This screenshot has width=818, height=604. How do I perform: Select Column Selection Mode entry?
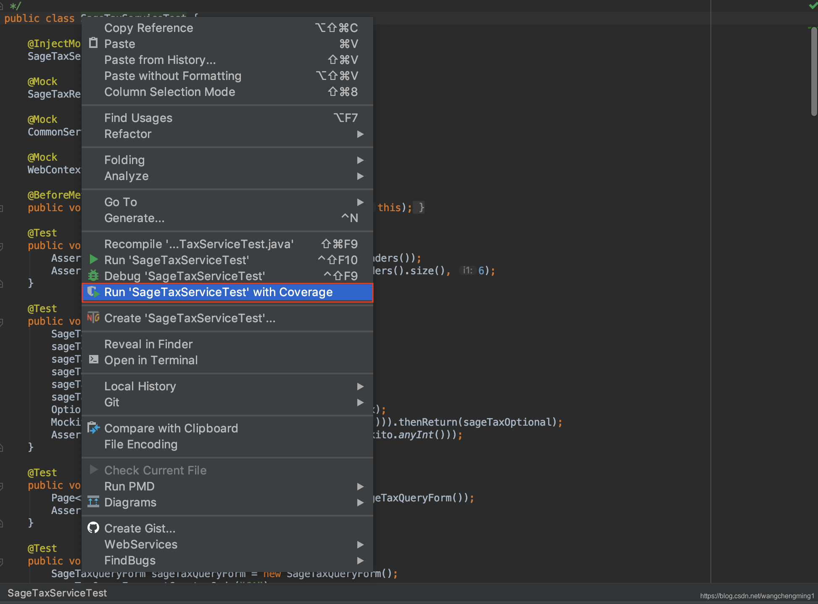click(x=169, y=92)
